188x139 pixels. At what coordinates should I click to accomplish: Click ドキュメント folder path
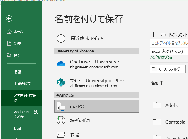178,35
